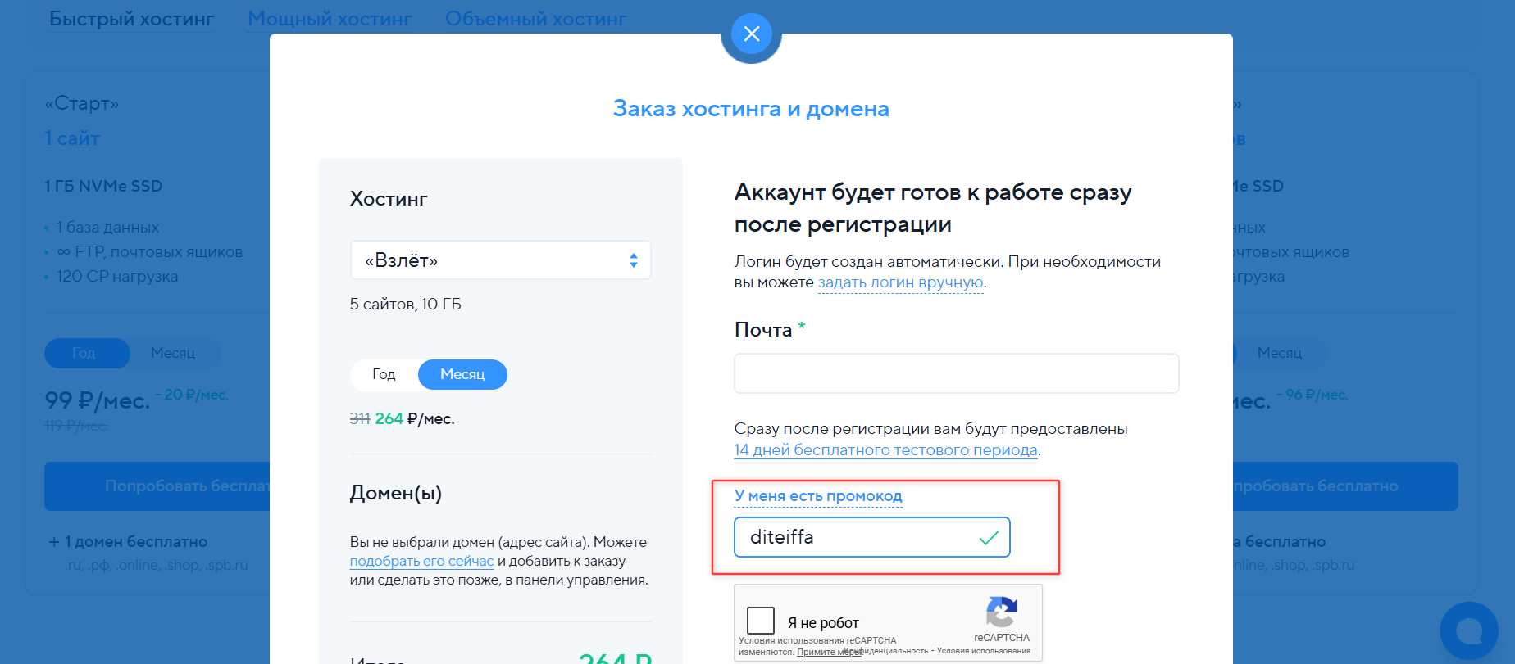
Task: Switch to the Мощный хостинг tab
Action: [x=330, y=19]
